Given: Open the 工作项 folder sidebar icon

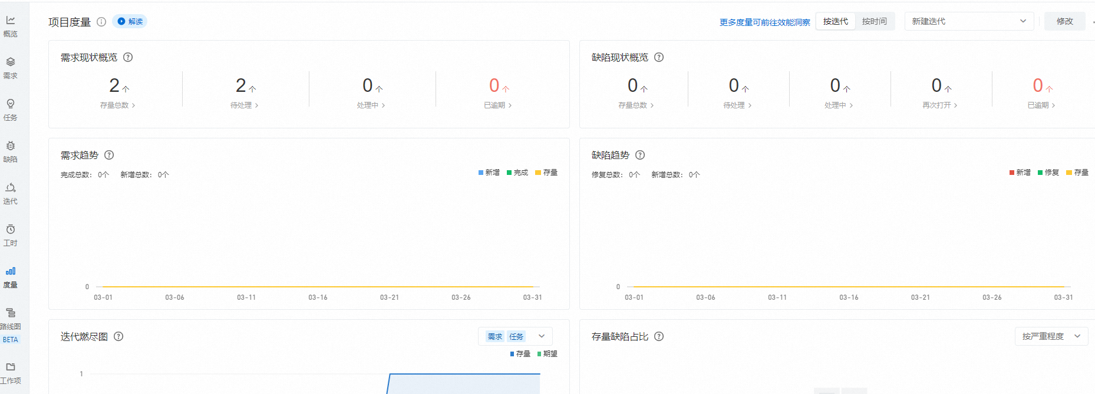Looking at the screenshot, I should [x=11, y=367].
